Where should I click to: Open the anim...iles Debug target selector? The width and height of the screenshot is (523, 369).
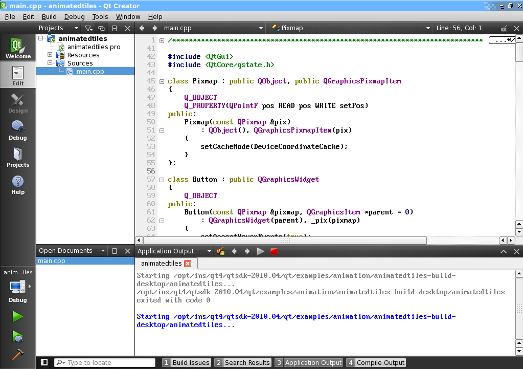point(18,287)
